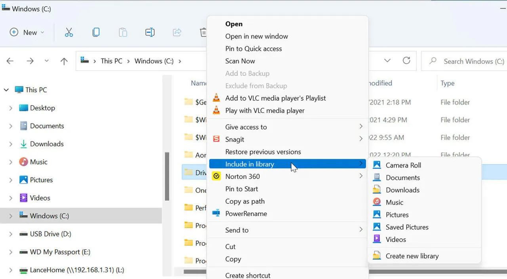Click the Cut scissors icon in toolbar
507x279 pixels.
69,32
